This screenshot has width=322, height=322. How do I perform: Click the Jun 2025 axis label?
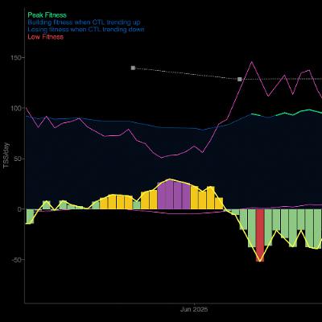[194, 309]
